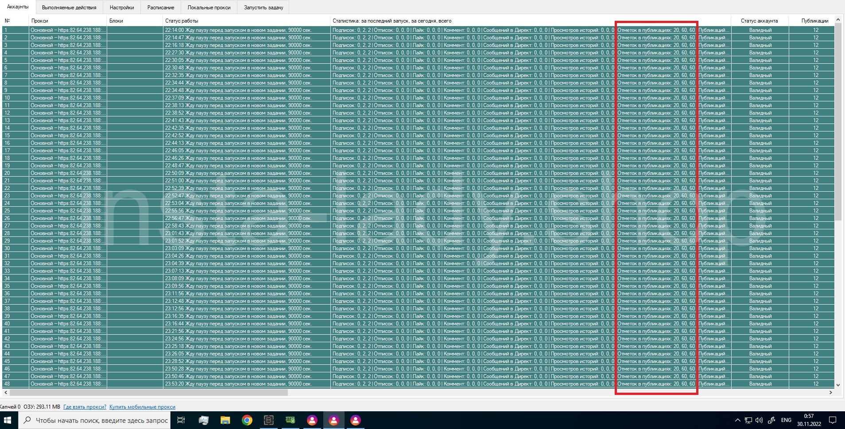The height and width of the screenshot is (429, 845).
Task: Select the row with status time 23:11:56
Action: tap(418, 294)
